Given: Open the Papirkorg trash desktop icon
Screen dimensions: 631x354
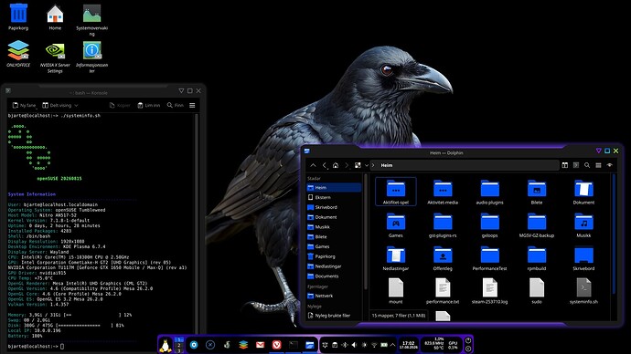Looking at the screenshot, I should pos(18,16).
